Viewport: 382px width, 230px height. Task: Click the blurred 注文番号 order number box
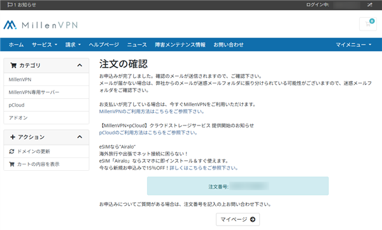pyautogui.click(x=237, y=186)
